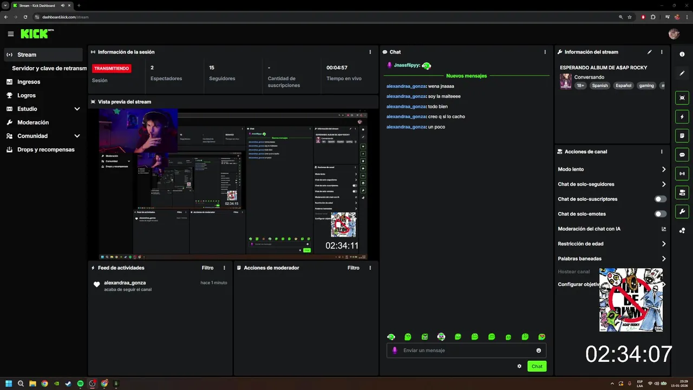This screenshot has width=693, height=390.
Task: Enable Chat de solo-suscriptores switch
Action: (x=661, y=199)
